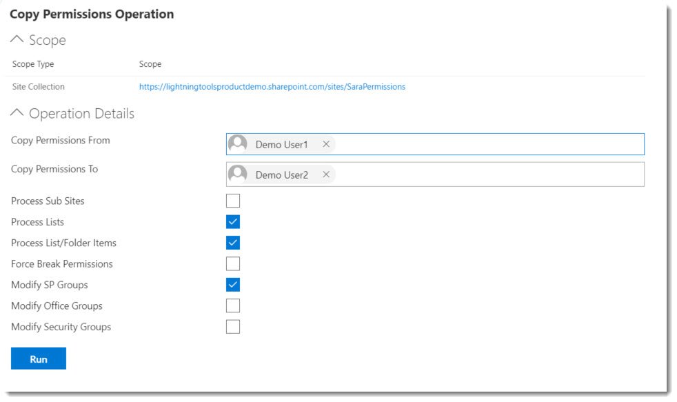The height and width of the screenshot is (402, 677).
Task: Click the Scope column header
Action: [150, 64]
